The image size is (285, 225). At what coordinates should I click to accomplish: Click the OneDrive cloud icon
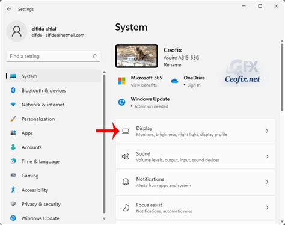click(x=174, y=81)
